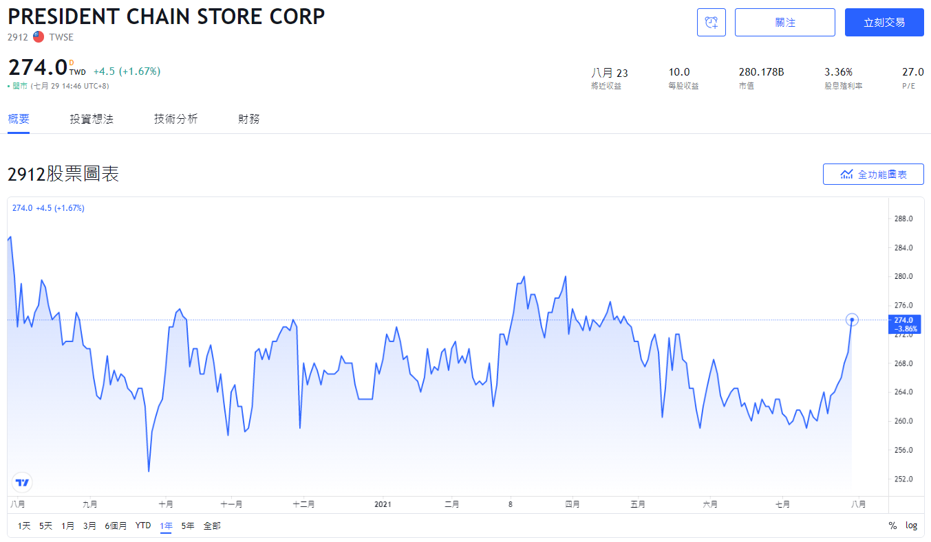
Task: Switch to the 技術分析 tab
Action: (x=176, y=119)
